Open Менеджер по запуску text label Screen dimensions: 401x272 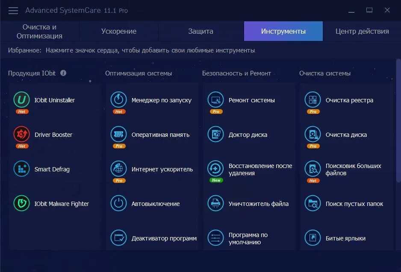coord(161,101)
